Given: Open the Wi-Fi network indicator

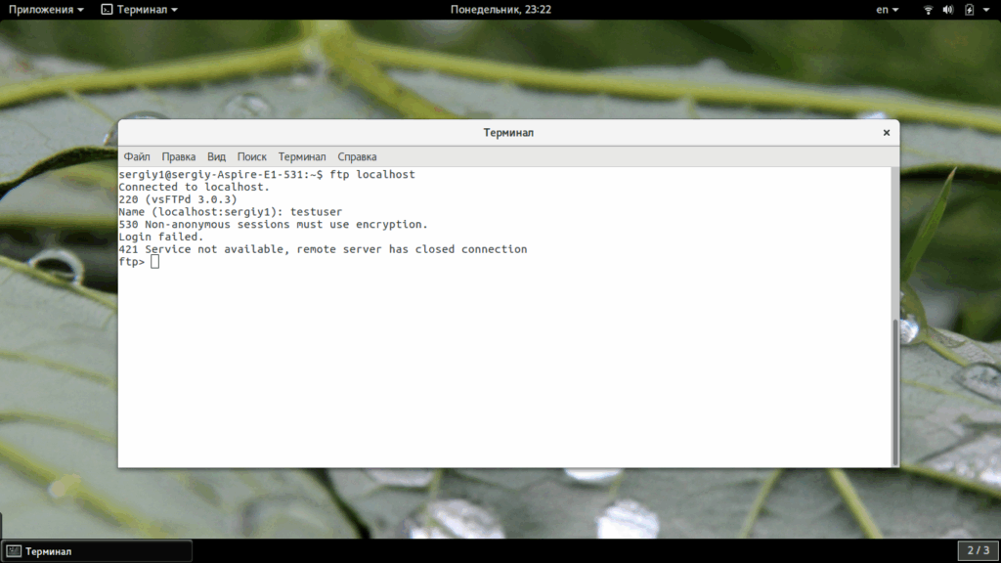Looking at the screenshot, I should pyautogui.click(x=929, y=10).
